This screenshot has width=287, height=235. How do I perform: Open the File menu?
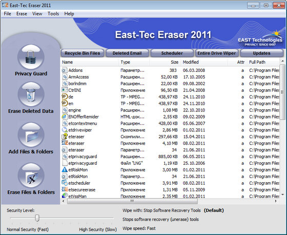tap(8, 14)
